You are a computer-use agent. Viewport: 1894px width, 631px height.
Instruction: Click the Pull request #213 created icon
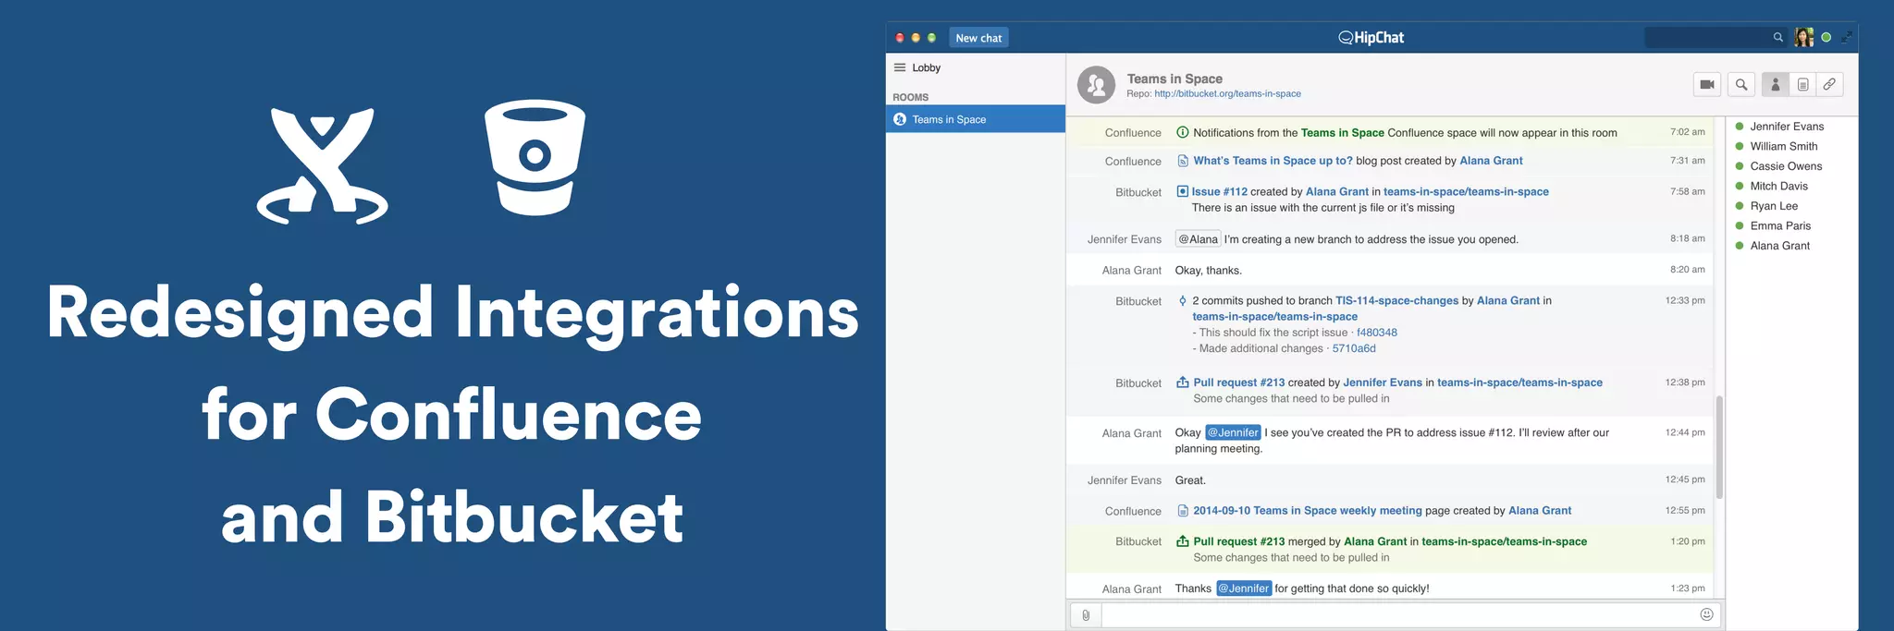tap(1182, 382)
